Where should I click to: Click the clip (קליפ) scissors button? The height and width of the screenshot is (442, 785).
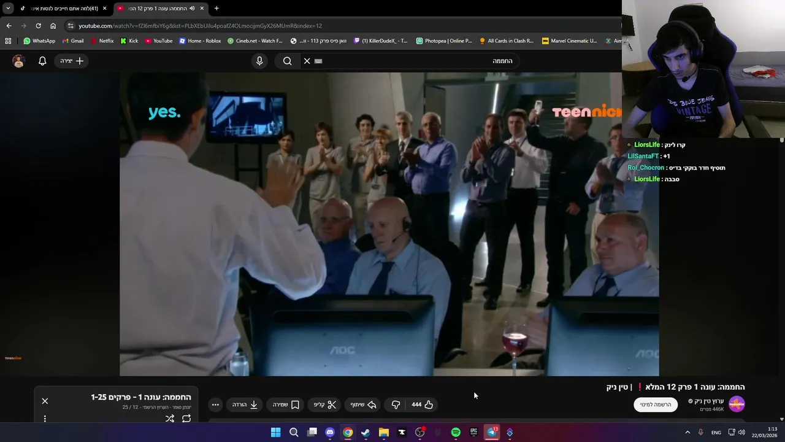(x=325, y=405)
